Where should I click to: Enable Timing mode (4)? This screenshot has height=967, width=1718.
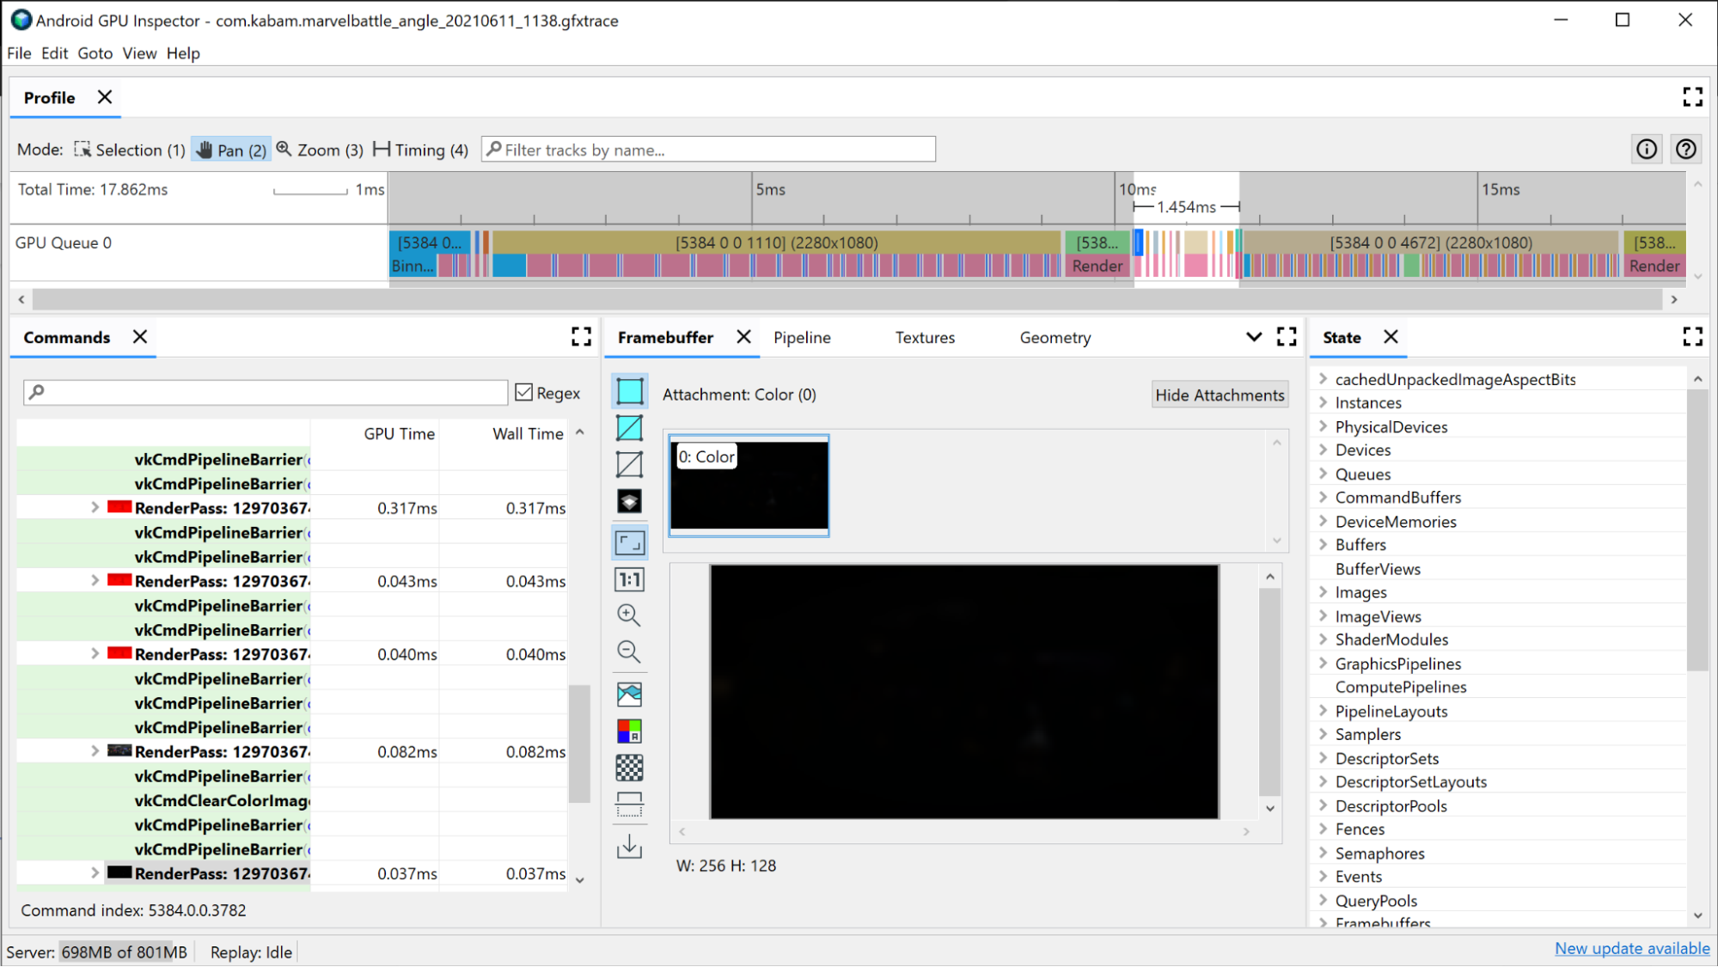click(419, 150)
